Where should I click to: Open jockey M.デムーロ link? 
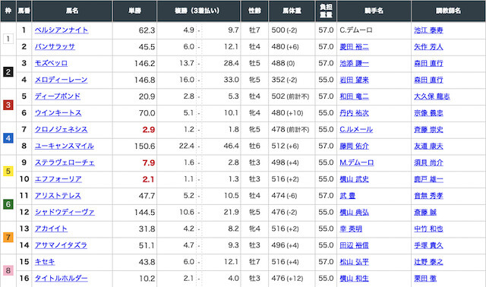[357, 162]
